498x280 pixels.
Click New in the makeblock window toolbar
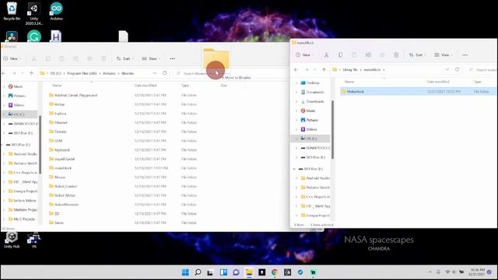pos(305,55)
